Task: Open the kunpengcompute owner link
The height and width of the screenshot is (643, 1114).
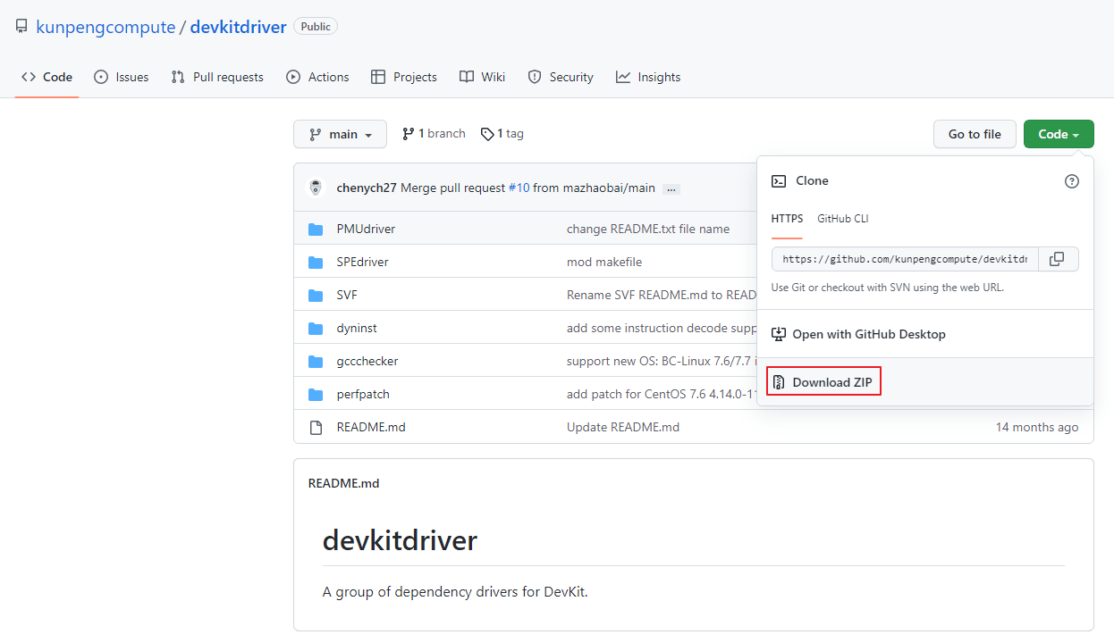Action: click(x=105, y=27)
